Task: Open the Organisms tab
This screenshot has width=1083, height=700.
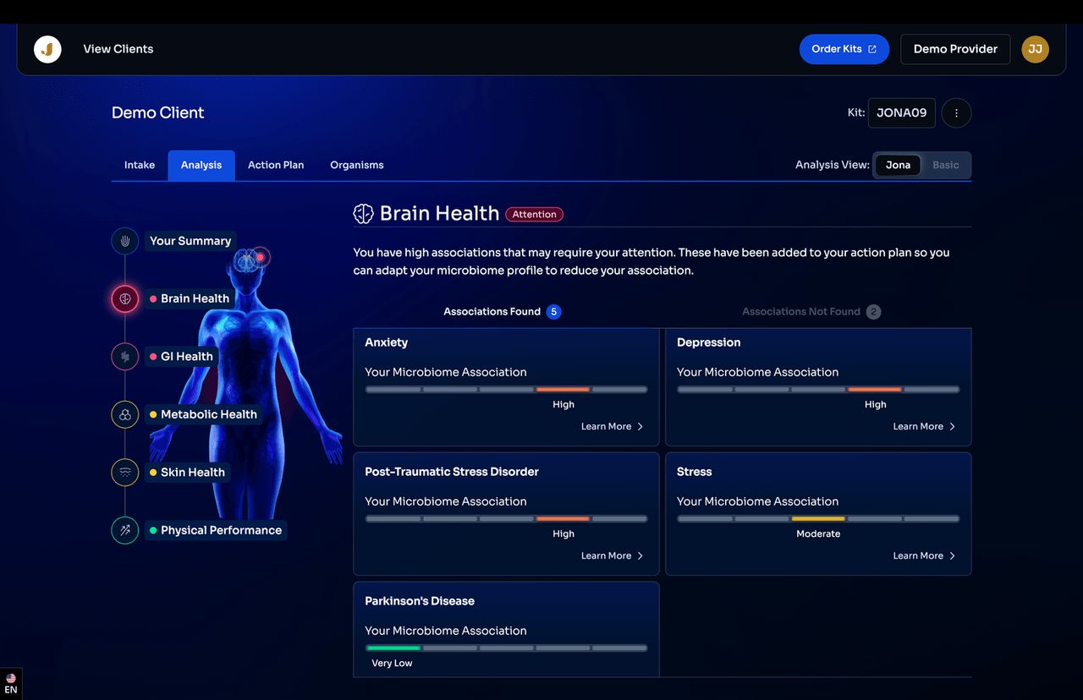Action: coord(356,165)
